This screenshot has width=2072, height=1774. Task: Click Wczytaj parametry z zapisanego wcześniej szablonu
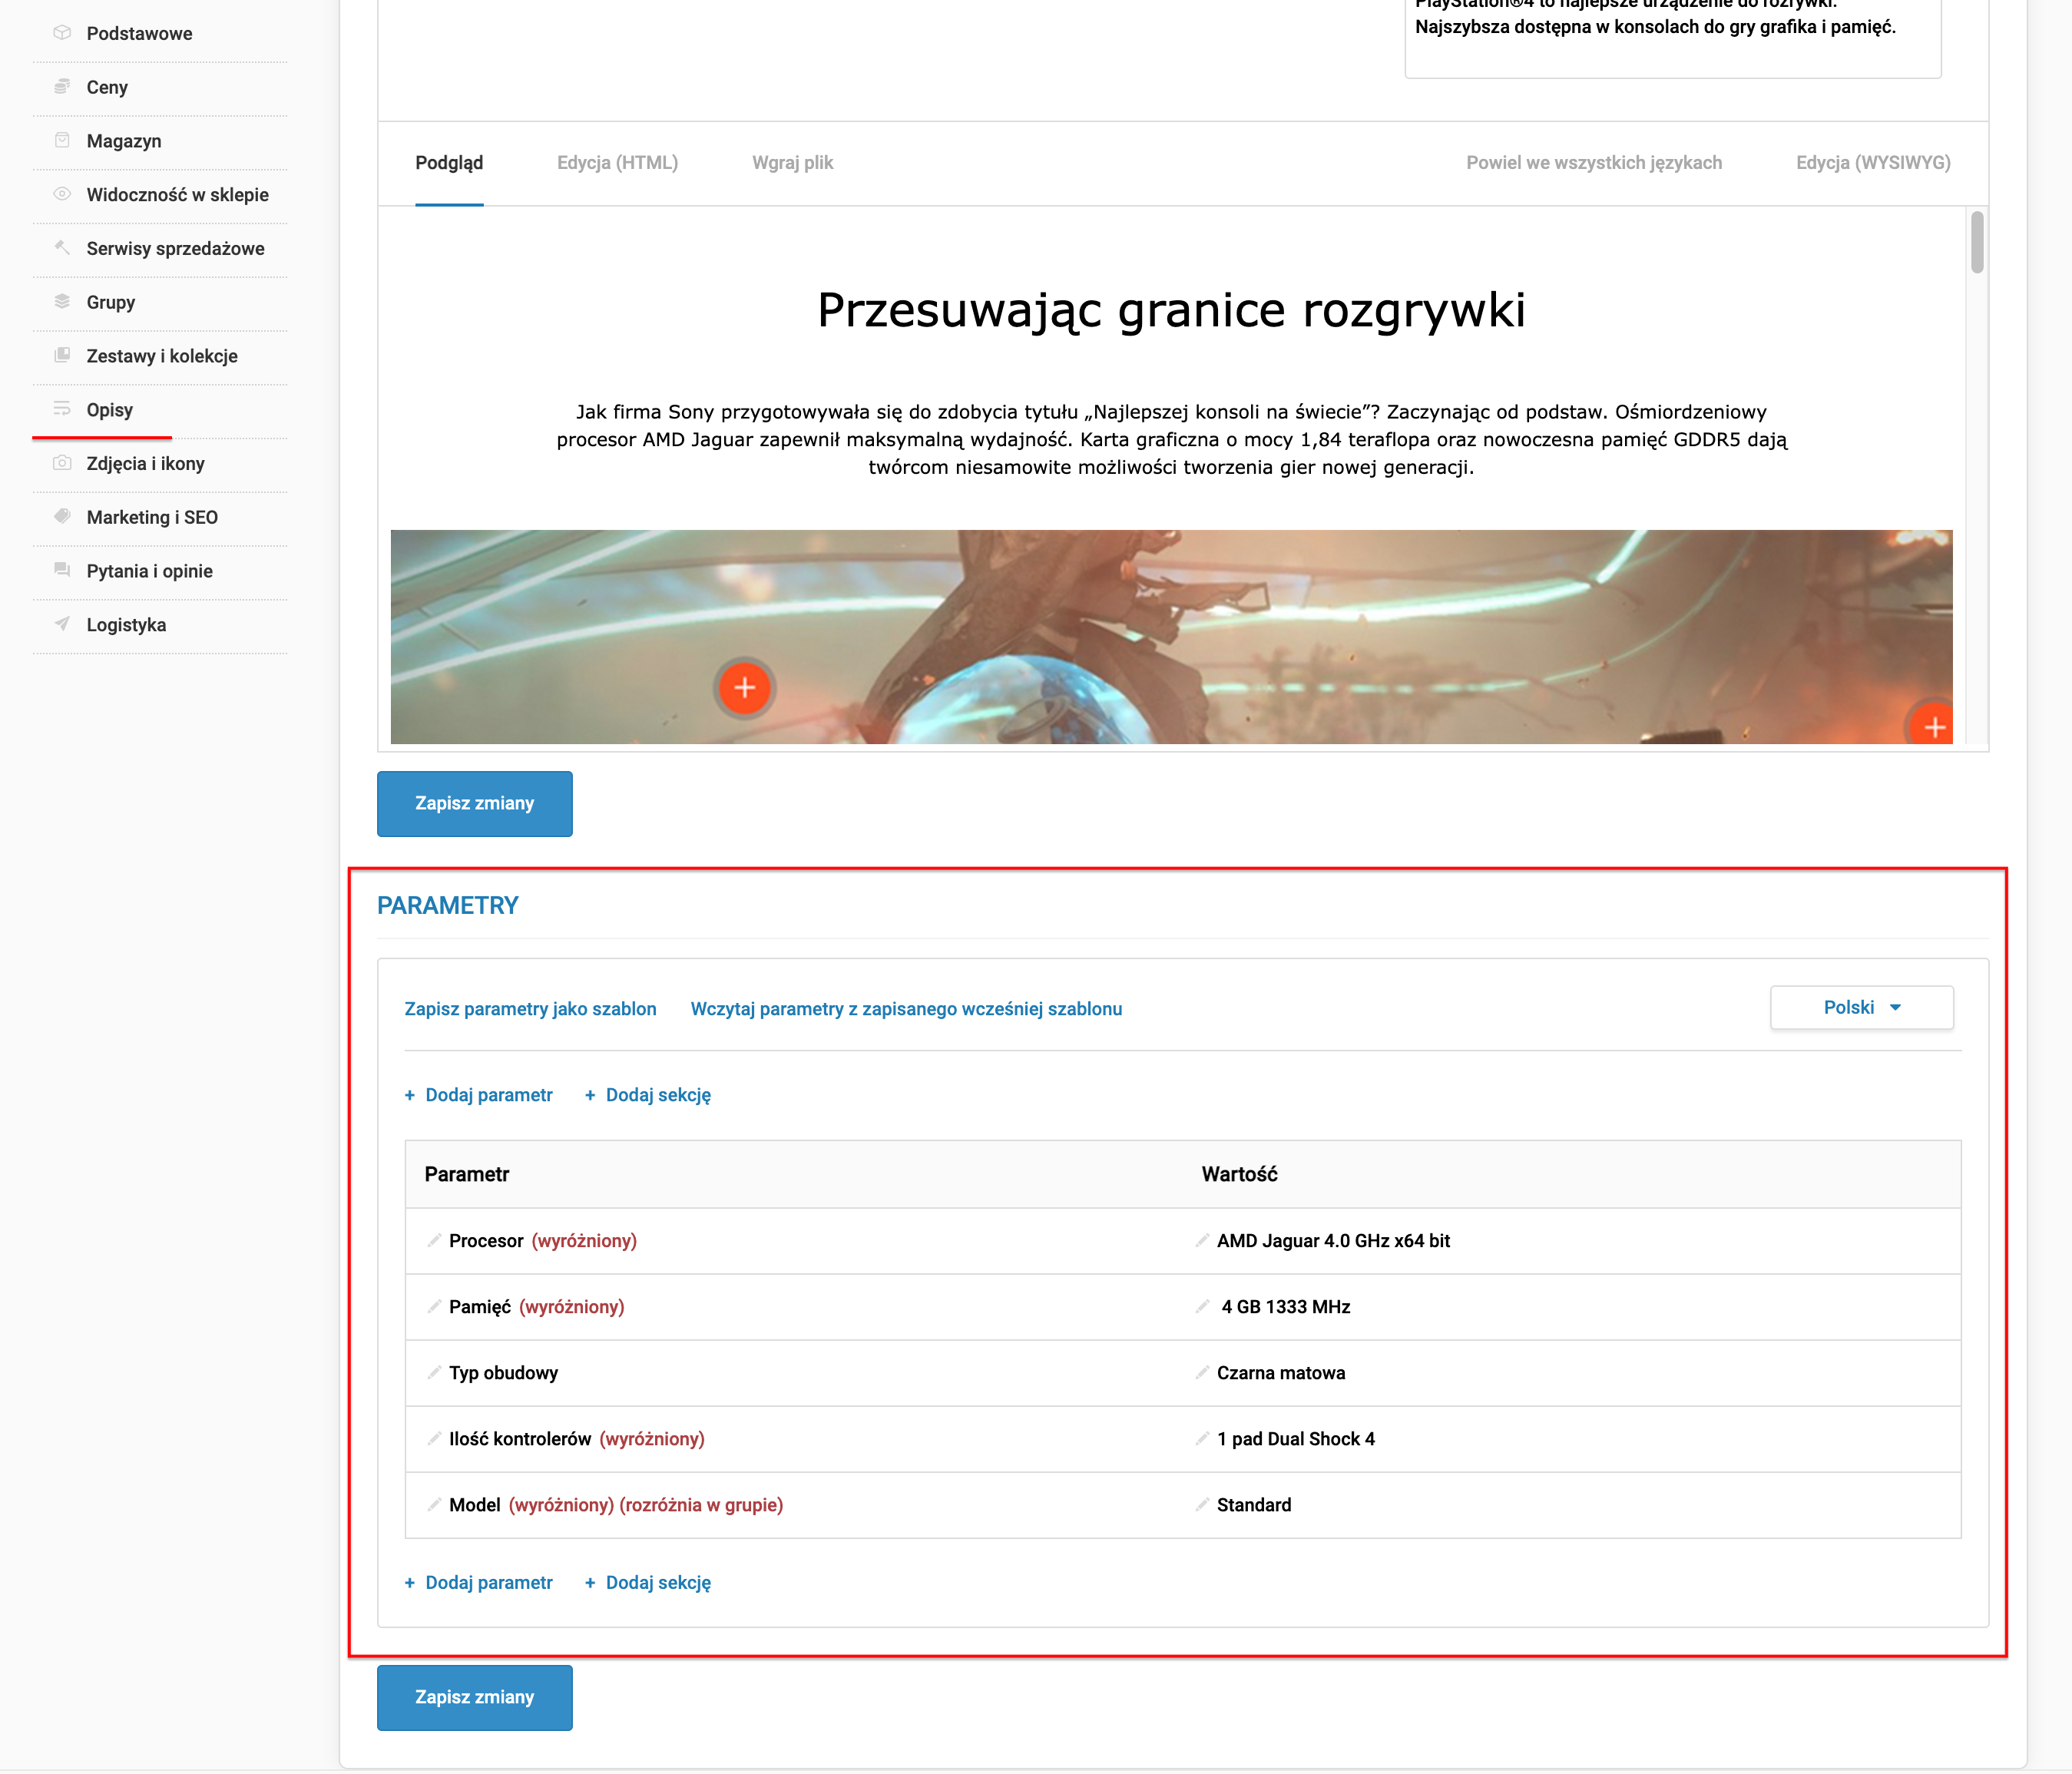[x=906, y=1008]
